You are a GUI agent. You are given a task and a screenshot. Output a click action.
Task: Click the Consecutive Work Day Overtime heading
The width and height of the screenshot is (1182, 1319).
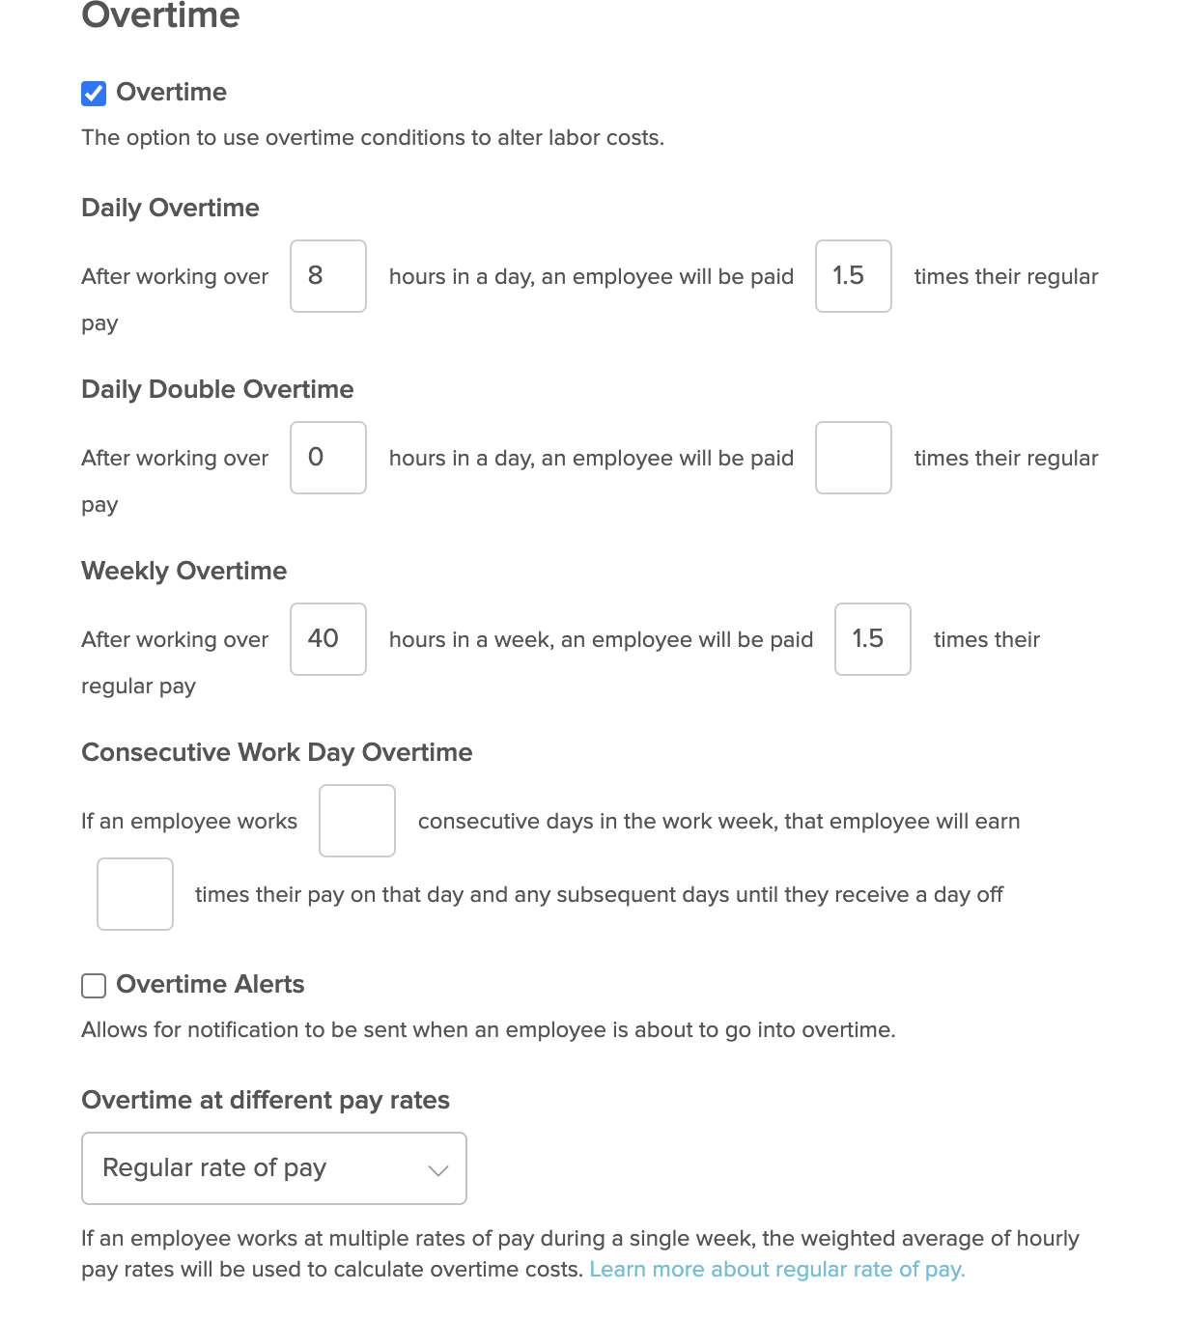[x=277, y=752]
